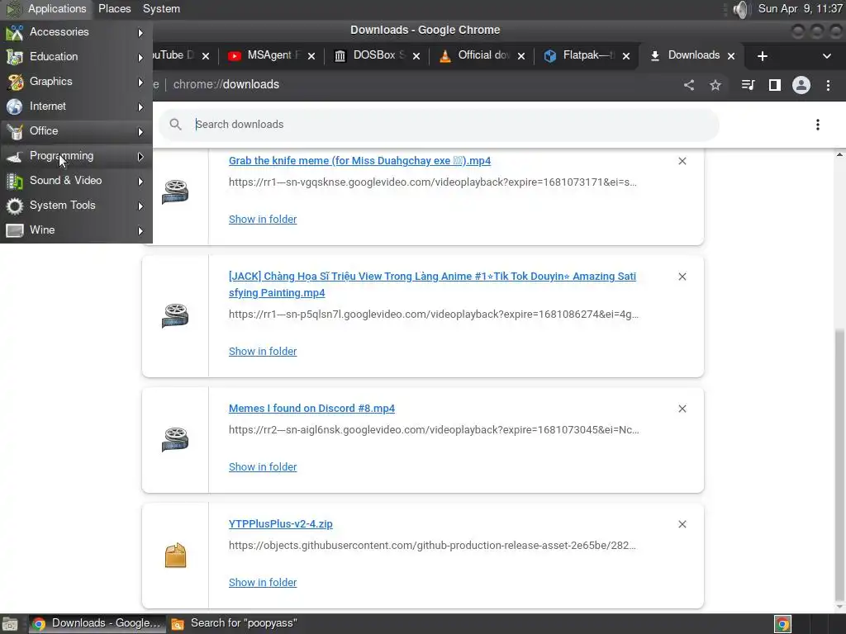Click the volume speaker icon in panel
Viewport: 846px width, 634px height.
(741, 9)
